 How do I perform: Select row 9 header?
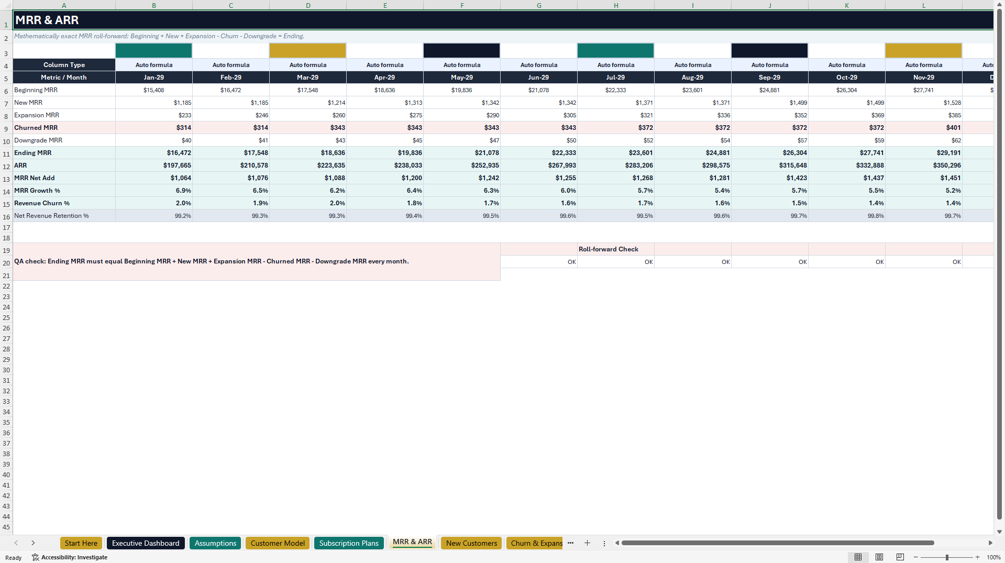point(6,128)
